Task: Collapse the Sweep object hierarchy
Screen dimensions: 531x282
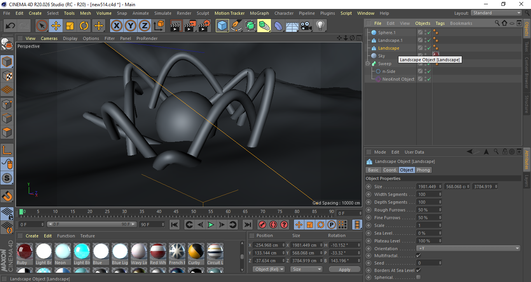Action: coord(368,64)
